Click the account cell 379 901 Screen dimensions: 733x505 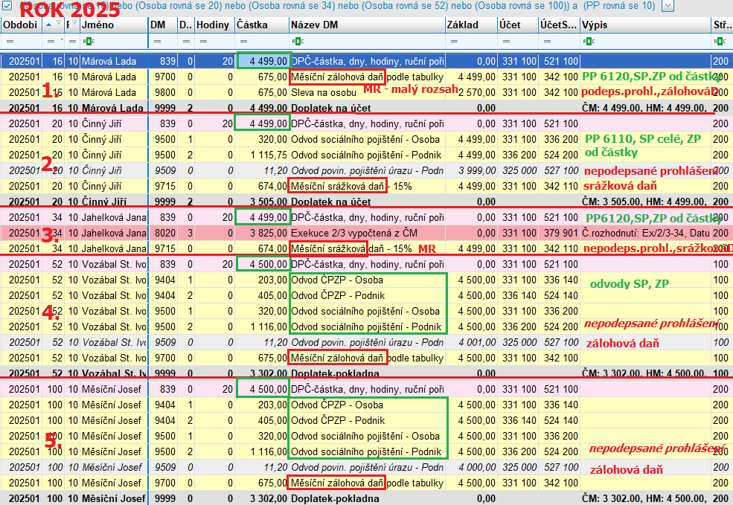(x=560, y=233)
